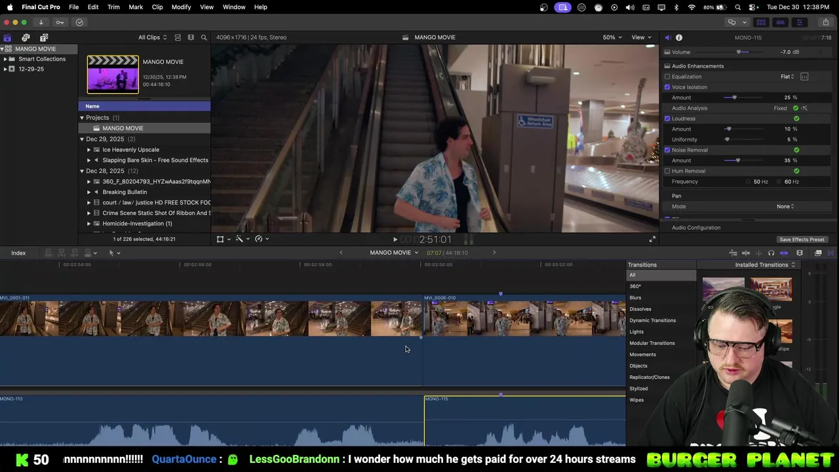Open the Share export icon
The height and width of the screenshot is (472, 839).
(825, 22)
